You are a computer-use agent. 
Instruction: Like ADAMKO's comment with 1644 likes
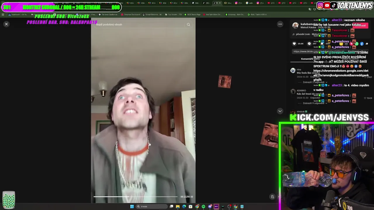[x=365, y=98]
